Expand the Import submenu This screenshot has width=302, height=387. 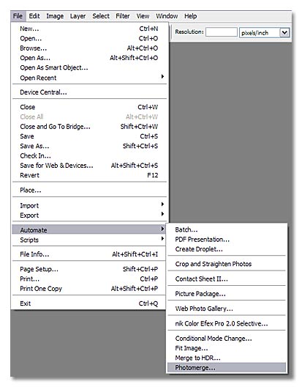pos(89,205)
